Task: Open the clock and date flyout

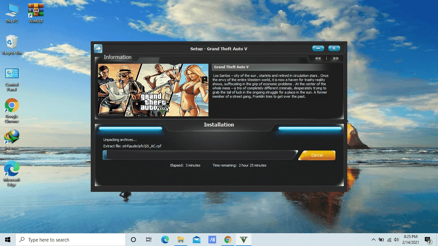Action: (x=411, y=240)
